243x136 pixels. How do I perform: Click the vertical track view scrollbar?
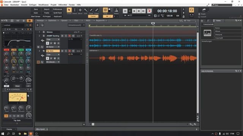(x=198, y=73)
